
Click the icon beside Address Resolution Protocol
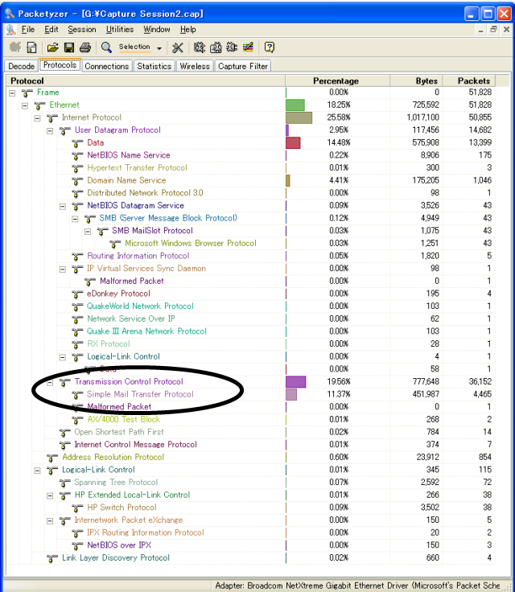point(52,458)
